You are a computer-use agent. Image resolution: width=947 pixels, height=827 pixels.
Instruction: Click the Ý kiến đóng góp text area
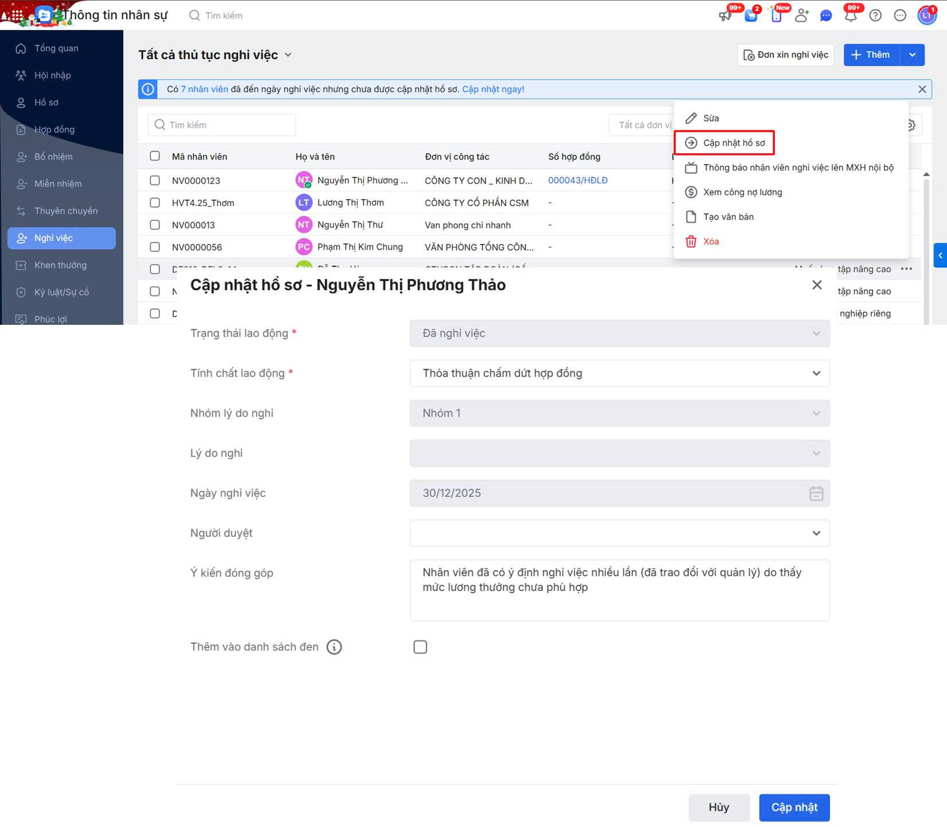click(620, 590)
